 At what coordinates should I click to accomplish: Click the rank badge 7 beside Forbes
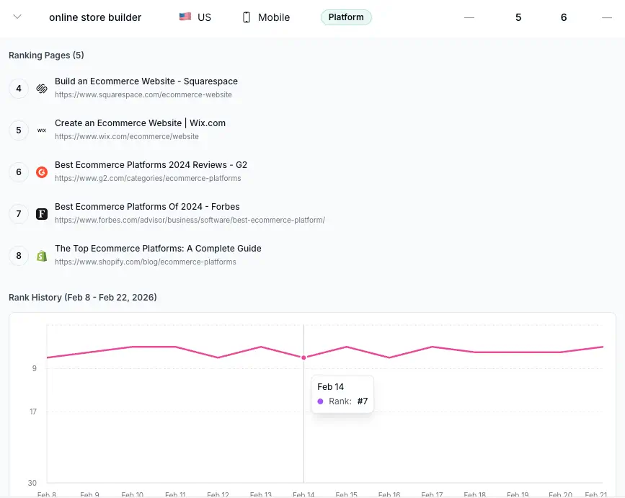pos(18,213)
